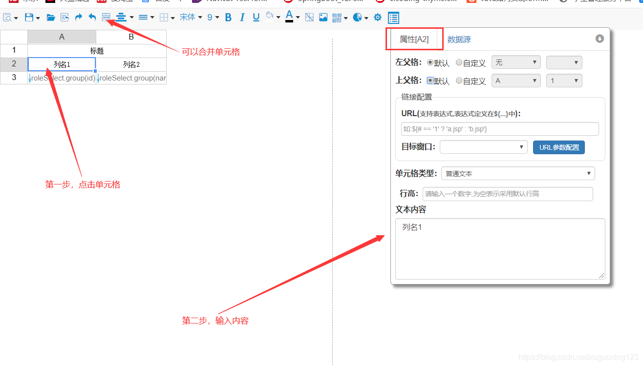643x366 pixels.
Task: Open 目标窗口 dropdown
Action: 484,147
